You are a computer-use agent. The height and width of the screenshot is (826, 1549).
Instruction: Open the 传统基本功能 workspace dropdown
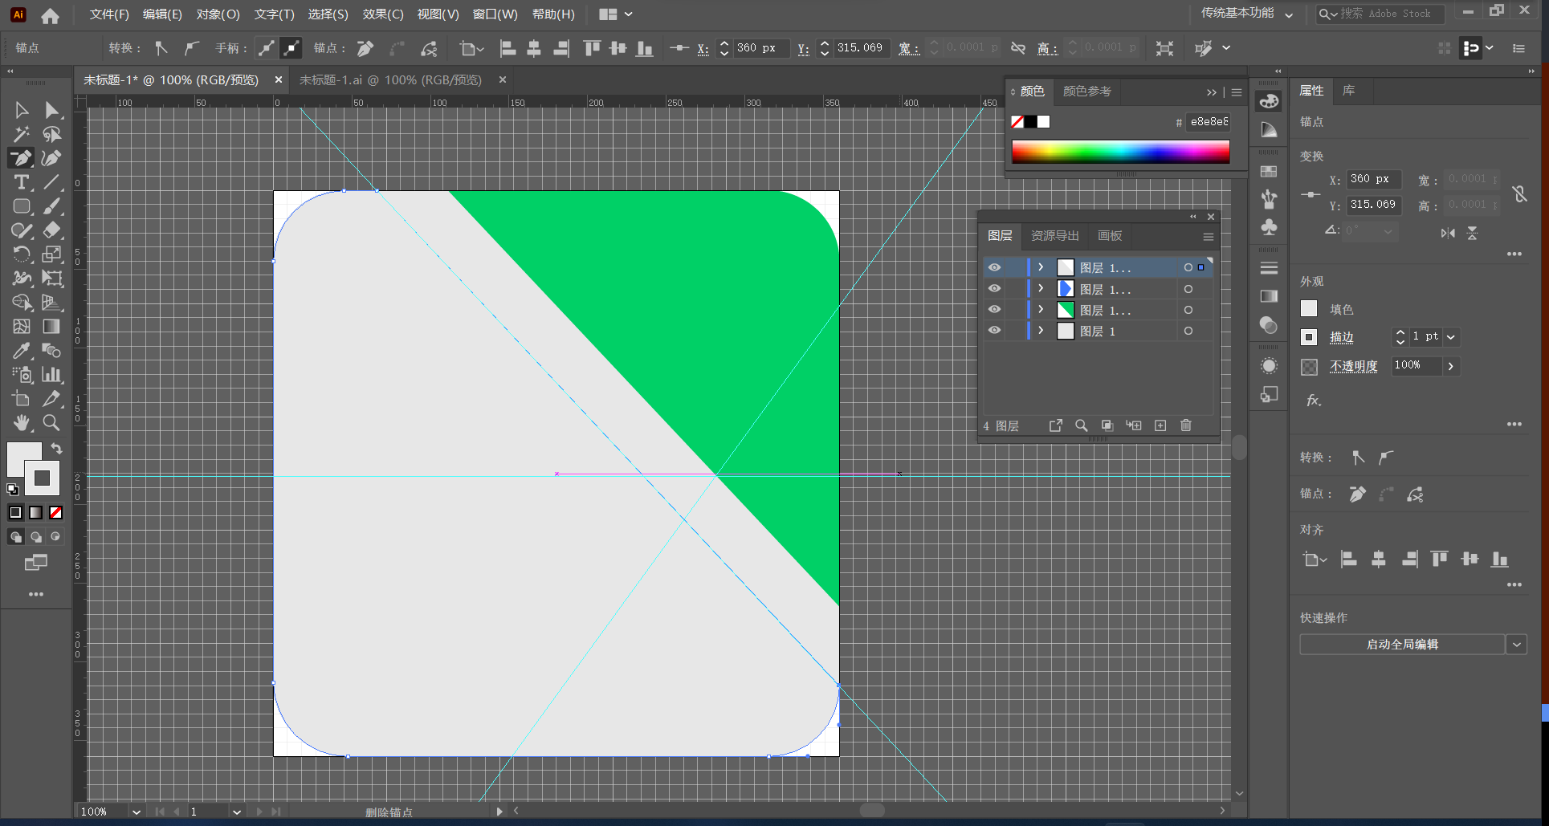coord(1246,14)
